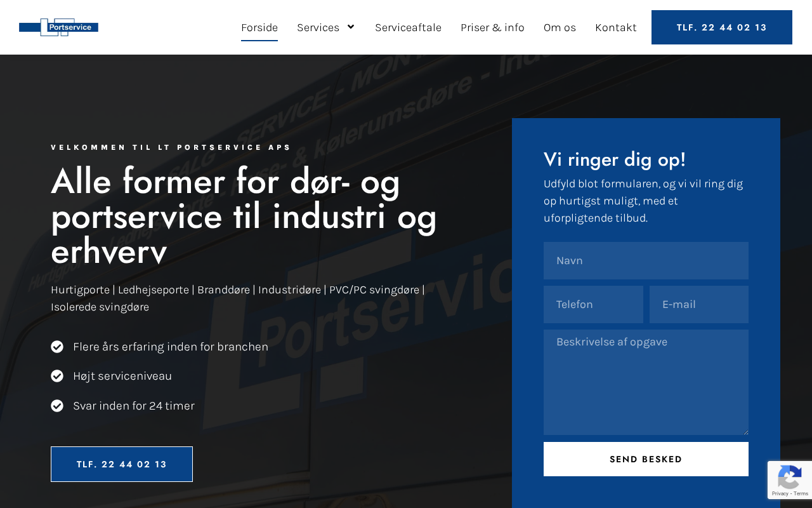Click the text 'Svar inden for 24 timer'

pos(134,406)
